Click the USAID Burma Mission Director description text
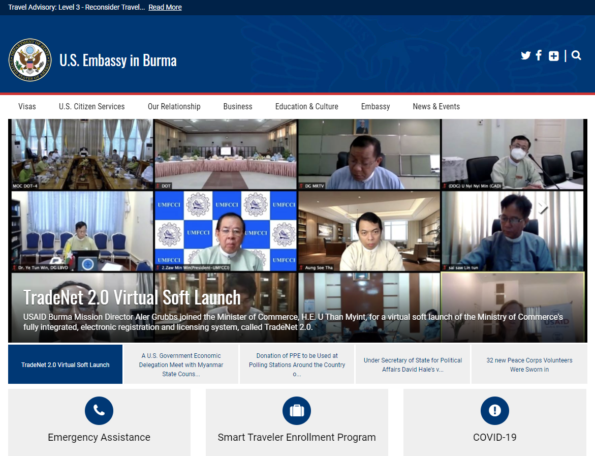 (293, 322)
